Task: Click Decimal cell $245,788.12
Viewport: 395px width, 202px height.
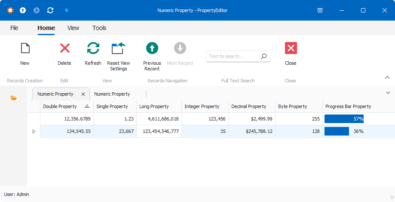Action: tap(252, 131)
